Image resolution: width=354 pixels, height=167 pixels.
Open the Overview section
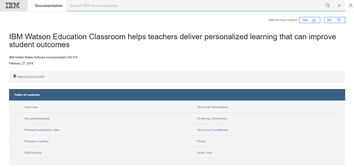click(31, 107)
